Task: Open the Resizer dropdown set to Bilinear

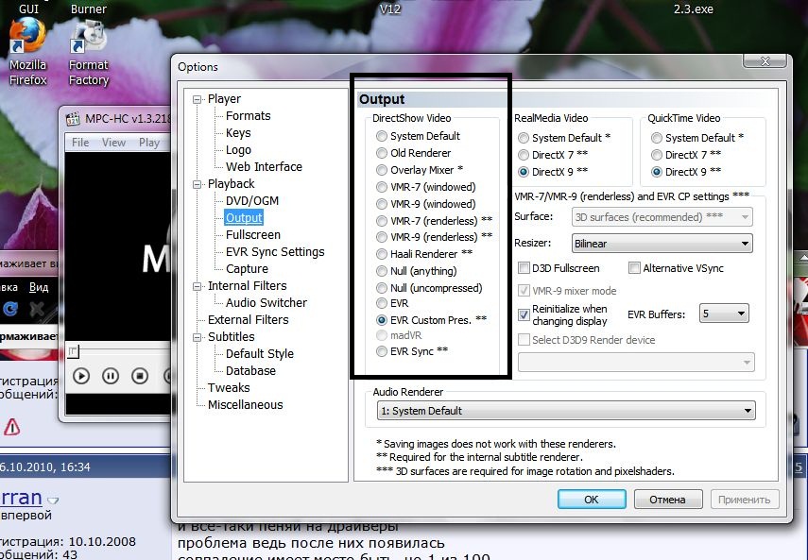Action: pos(662,244)
